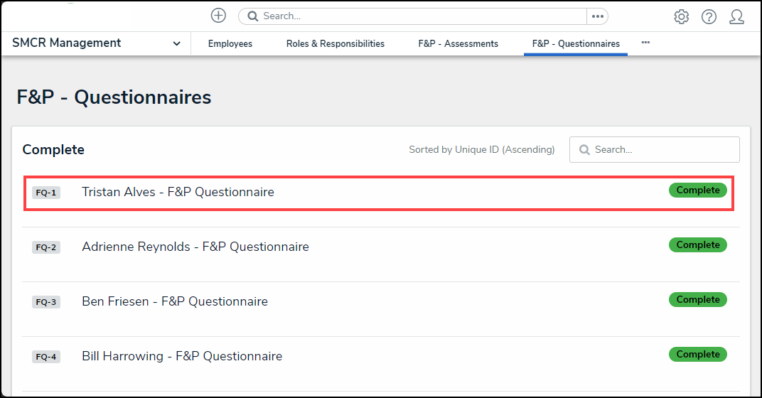Click Complete status on Tristan Alves row
Viewport: 762px width, 398px height.
698,190
